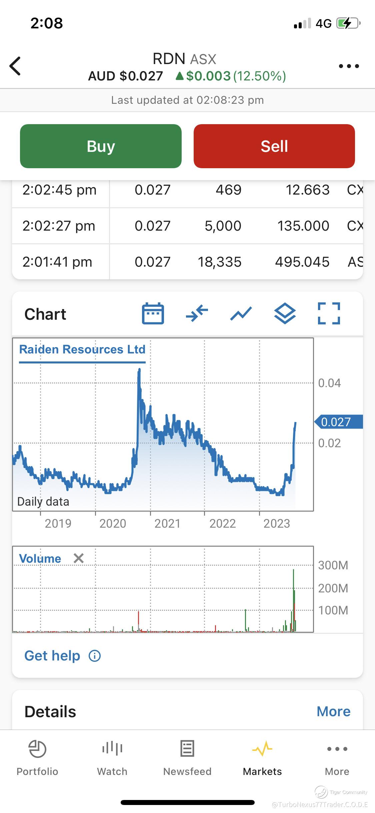Image resolution: width=375 pixels, height=813 pixels.
Task: Select the 2:02:27 pm trade time
Action: pos(59,226)
